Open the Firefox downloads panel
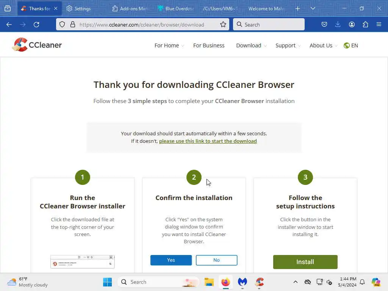The image size is (388, 291). coord(338,25)
